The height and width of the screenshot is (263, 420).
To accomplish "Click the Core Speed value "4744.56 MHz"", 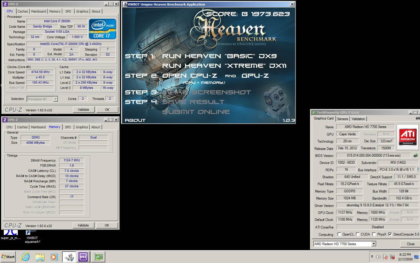I will tap(40, 72).
